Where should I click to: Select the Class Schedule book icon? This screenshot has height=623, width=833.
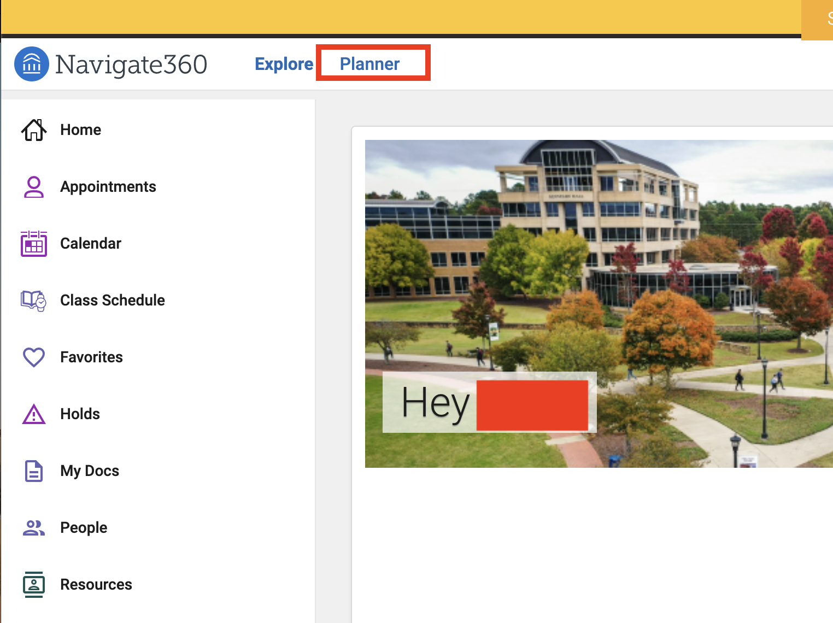tap(34, 301)
